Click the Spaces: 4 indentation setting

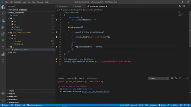click(x=134, y=105)
